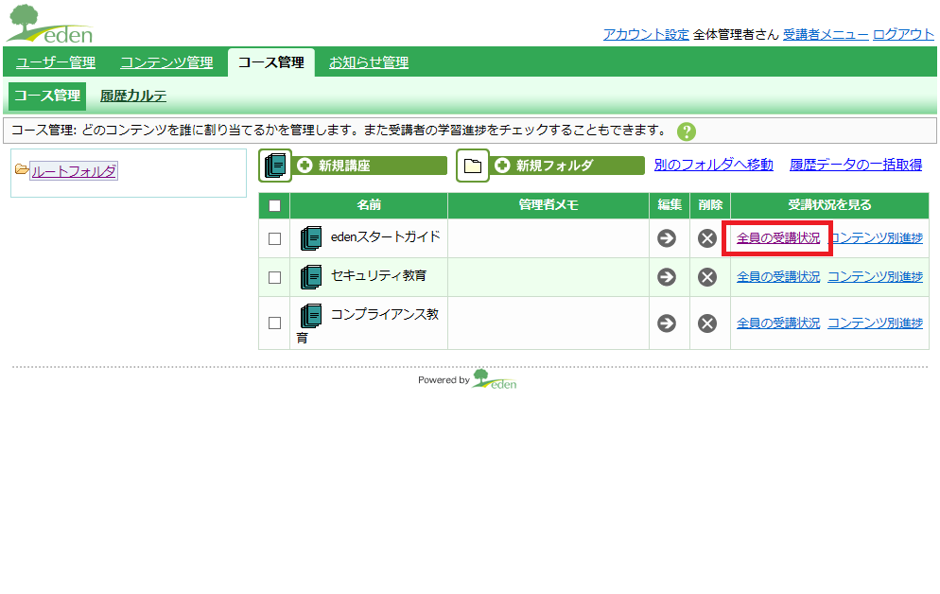Click edit arrow for コンプライアンス教育
The width and height of the screenshot is (940, 594).
pos(666,323)
